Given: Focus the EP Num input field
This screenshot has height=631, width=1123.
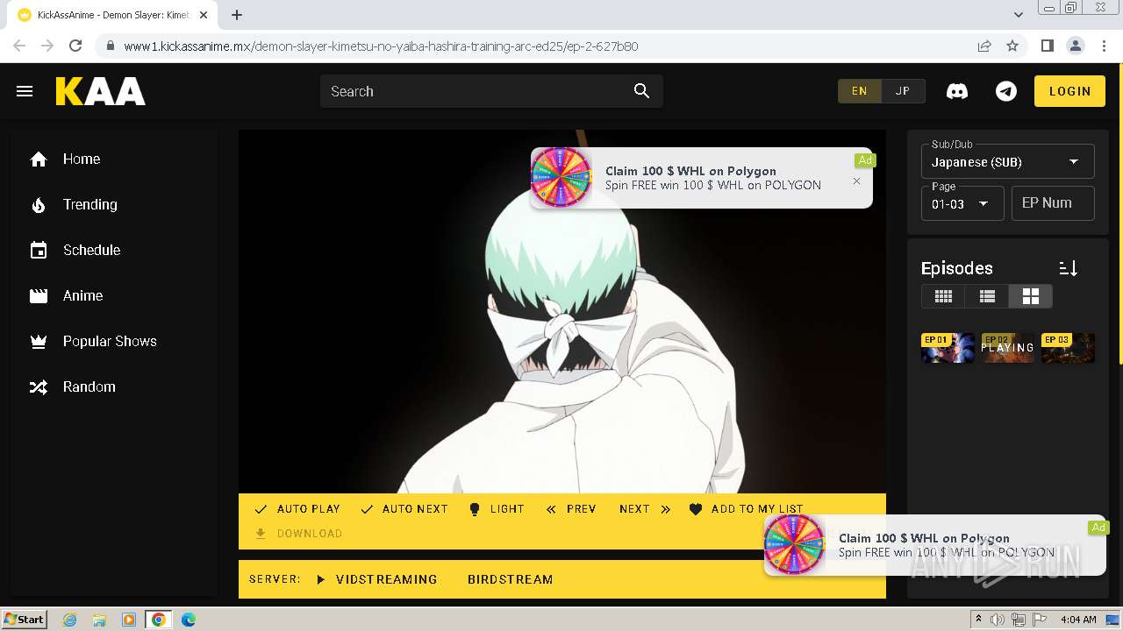Looking at the screenshot, I should tap(1053, 203).
